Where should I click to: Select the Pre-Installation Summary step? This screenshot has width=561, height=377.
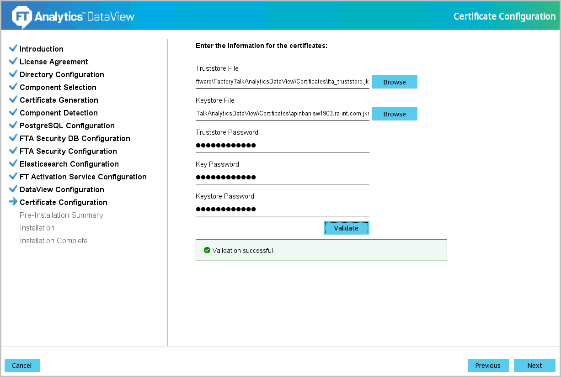pyautogui.click(x=61, y=215)
